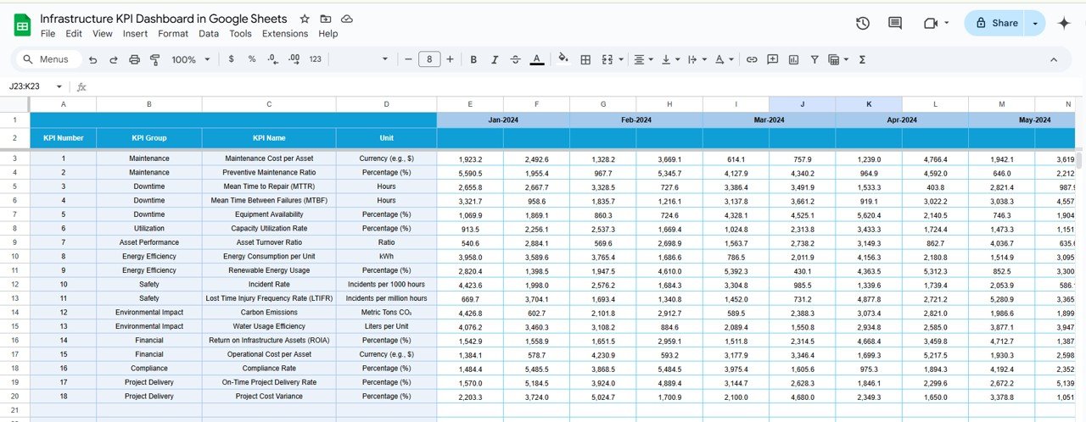Image resolution: width=1086 pixels, height=422 pixels.
Task: Open the Insert menu
Action: pyautogui.click(x=135, y=34)
